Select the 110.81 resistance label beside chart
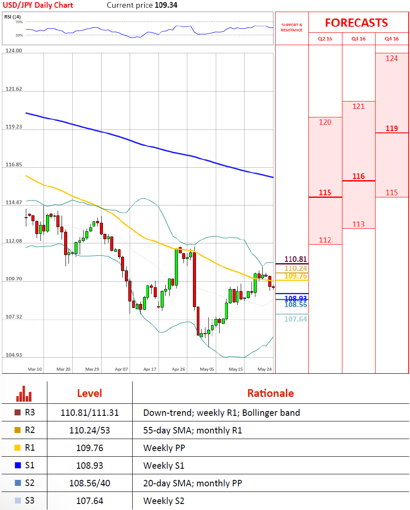The image size is (410, 510). pyautogui.click(x=296, y=259)
